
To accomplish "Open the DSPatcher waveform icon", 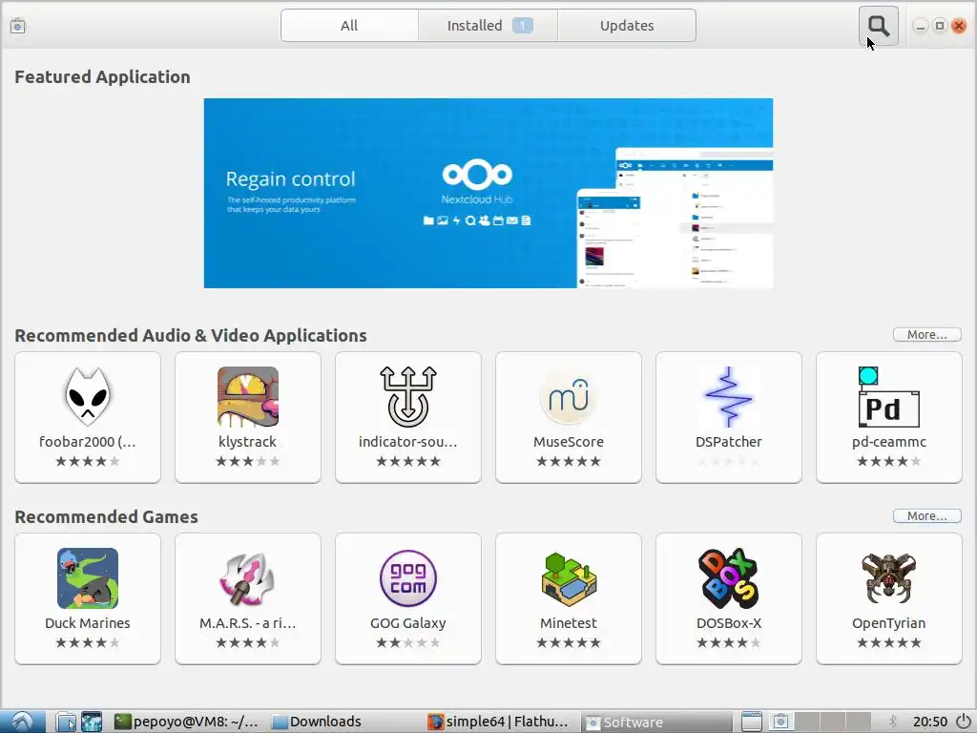I will 728,396.
